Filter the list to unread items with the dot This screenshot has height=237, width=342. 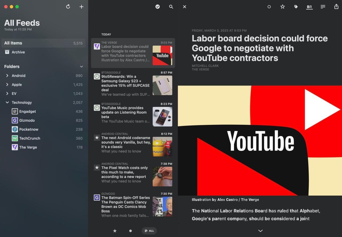(130, 231)
